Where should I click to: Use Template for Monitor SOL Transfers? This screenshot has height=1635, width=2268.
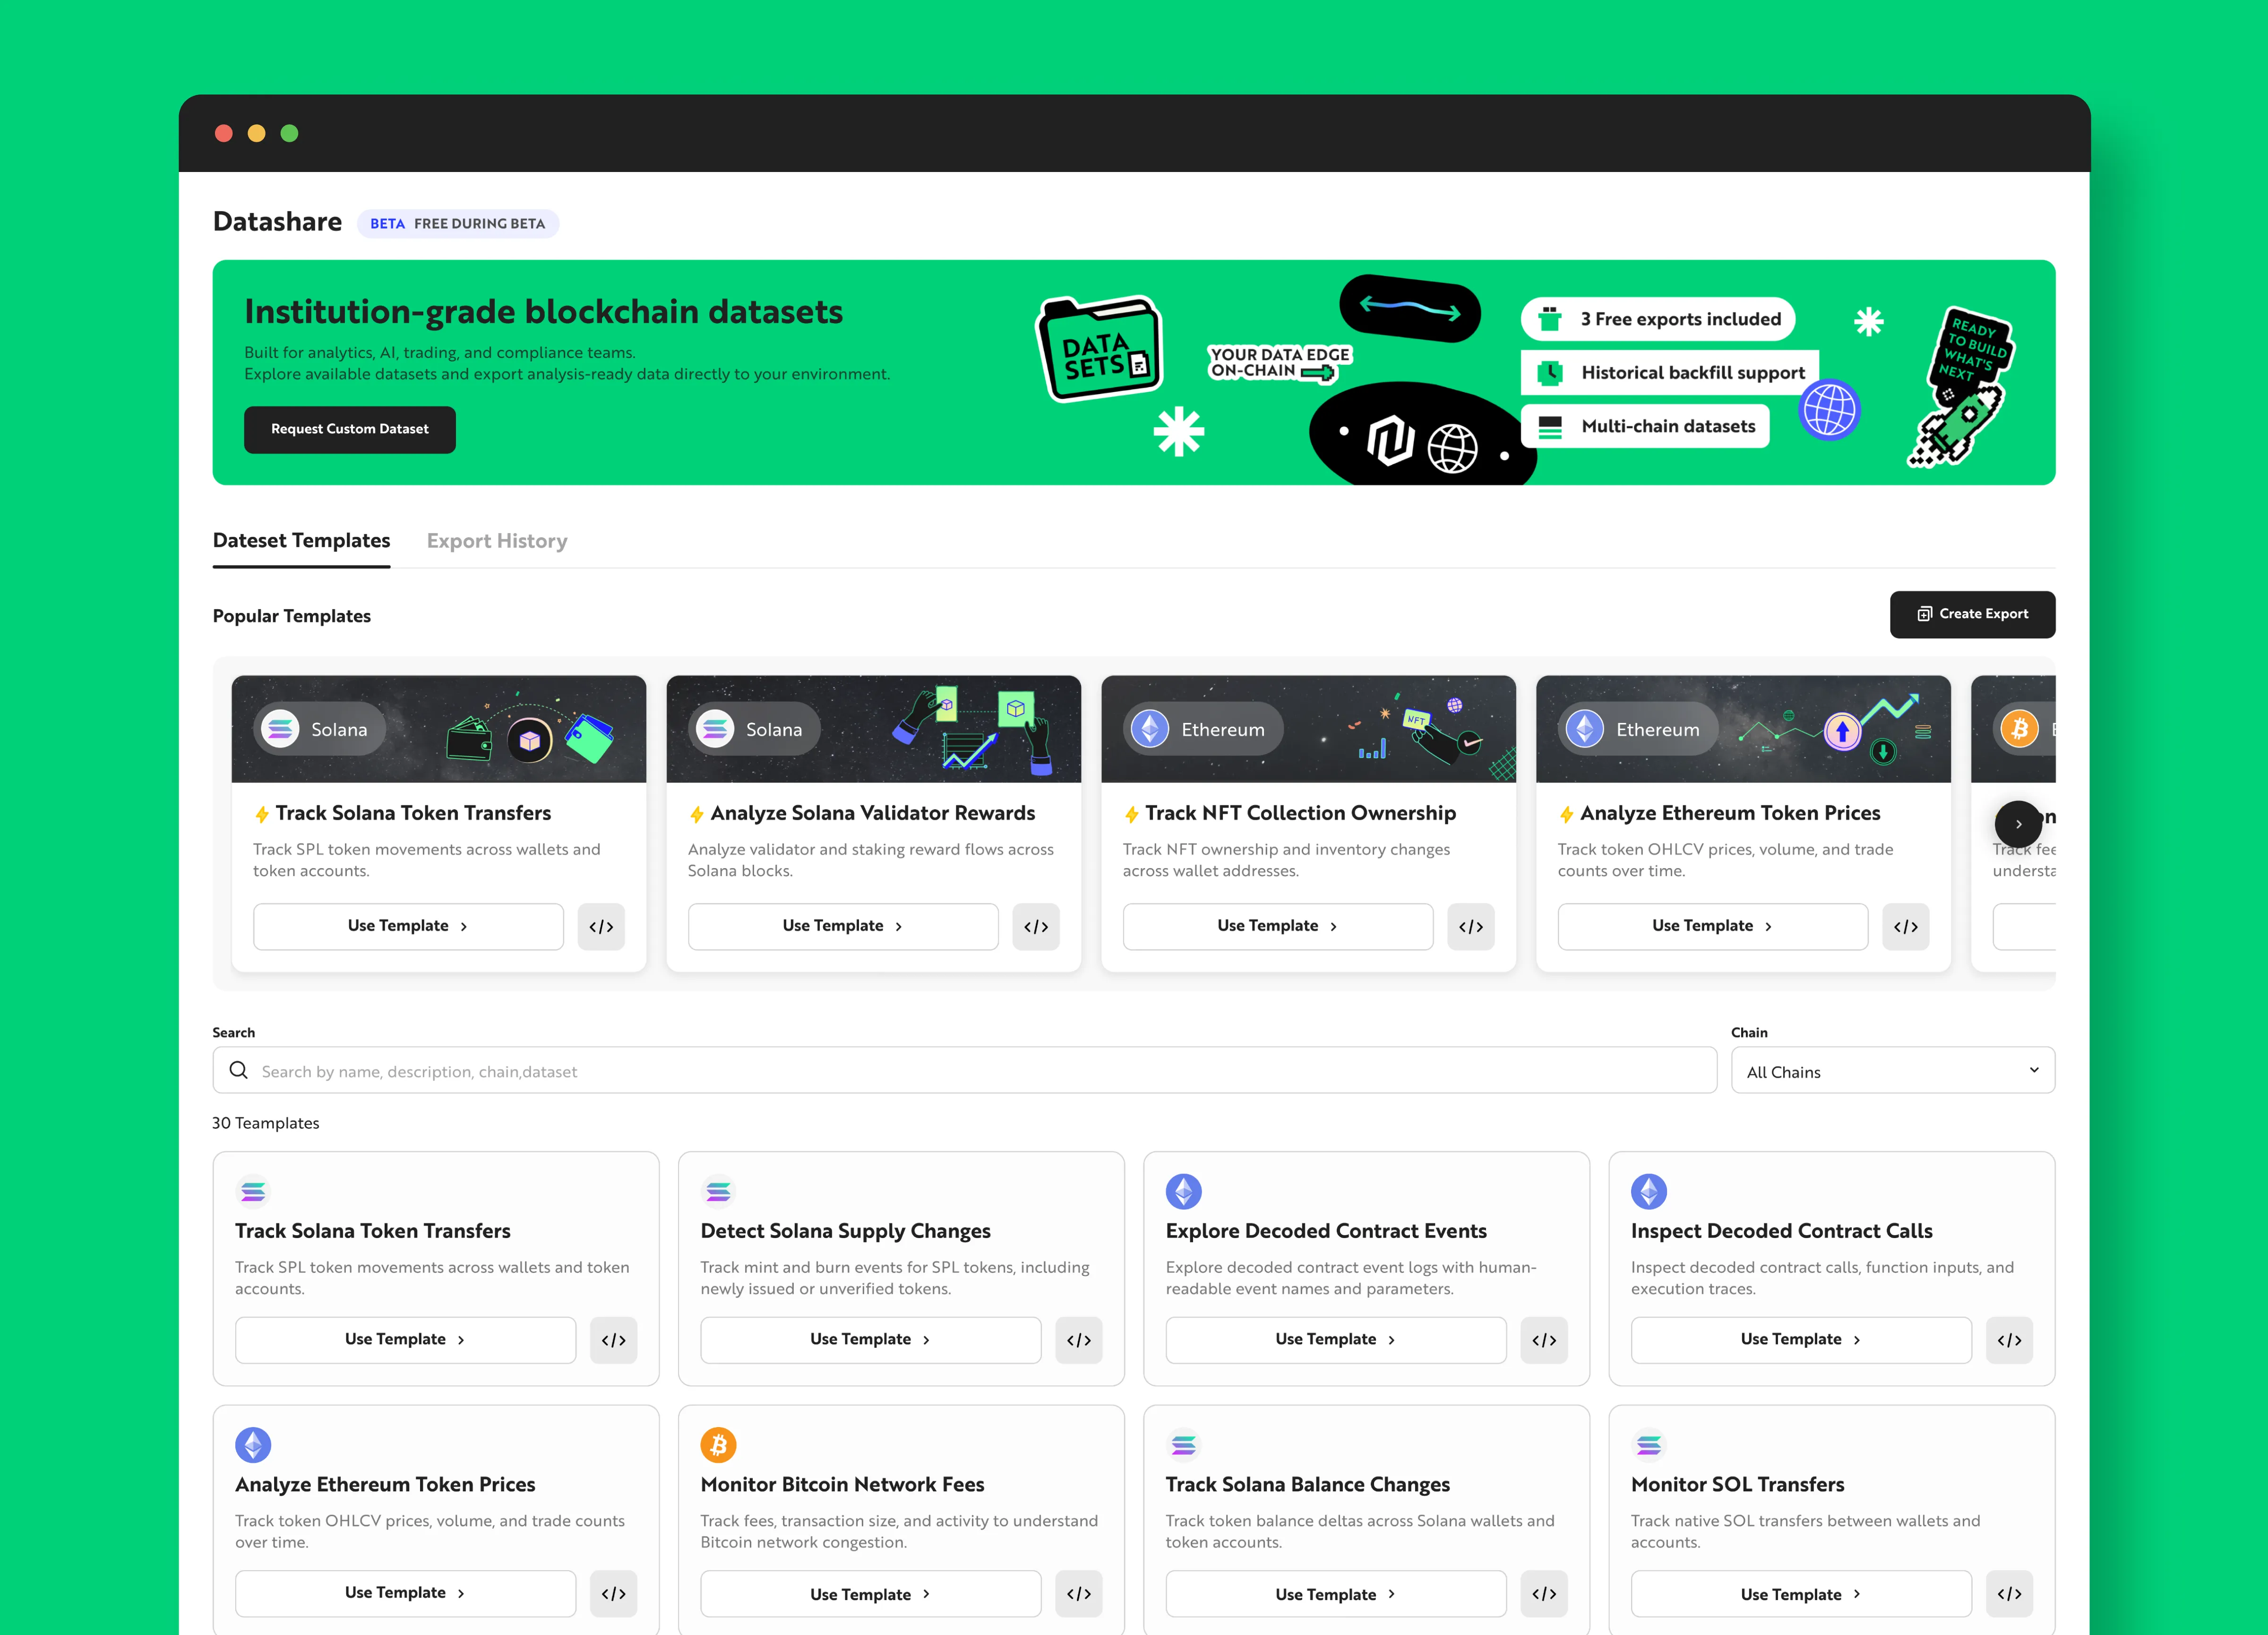pyautogui.click(x=1801, y=1594)
